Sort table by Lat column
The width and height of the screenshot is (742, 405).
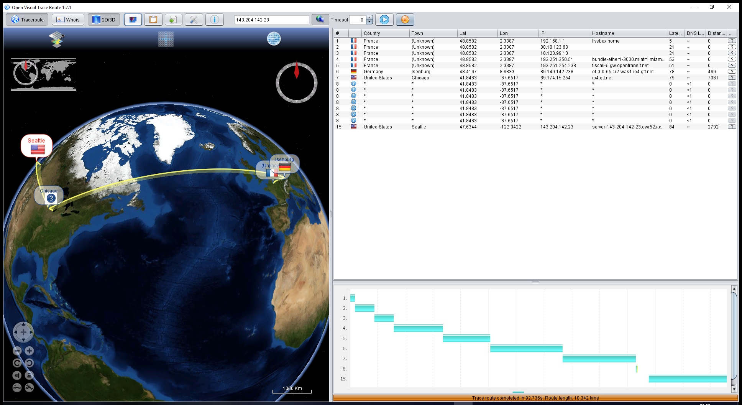[x=477, y=33]
